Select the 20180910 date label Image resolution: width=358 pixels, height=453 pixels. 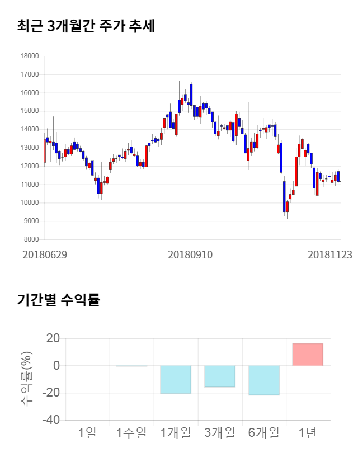190,254
